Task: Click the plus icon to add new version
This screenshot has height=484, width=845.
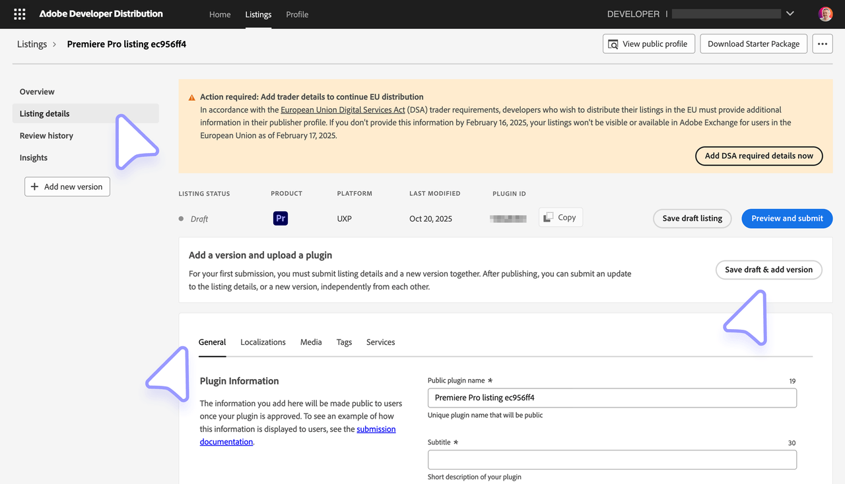Action: (34, 187)
